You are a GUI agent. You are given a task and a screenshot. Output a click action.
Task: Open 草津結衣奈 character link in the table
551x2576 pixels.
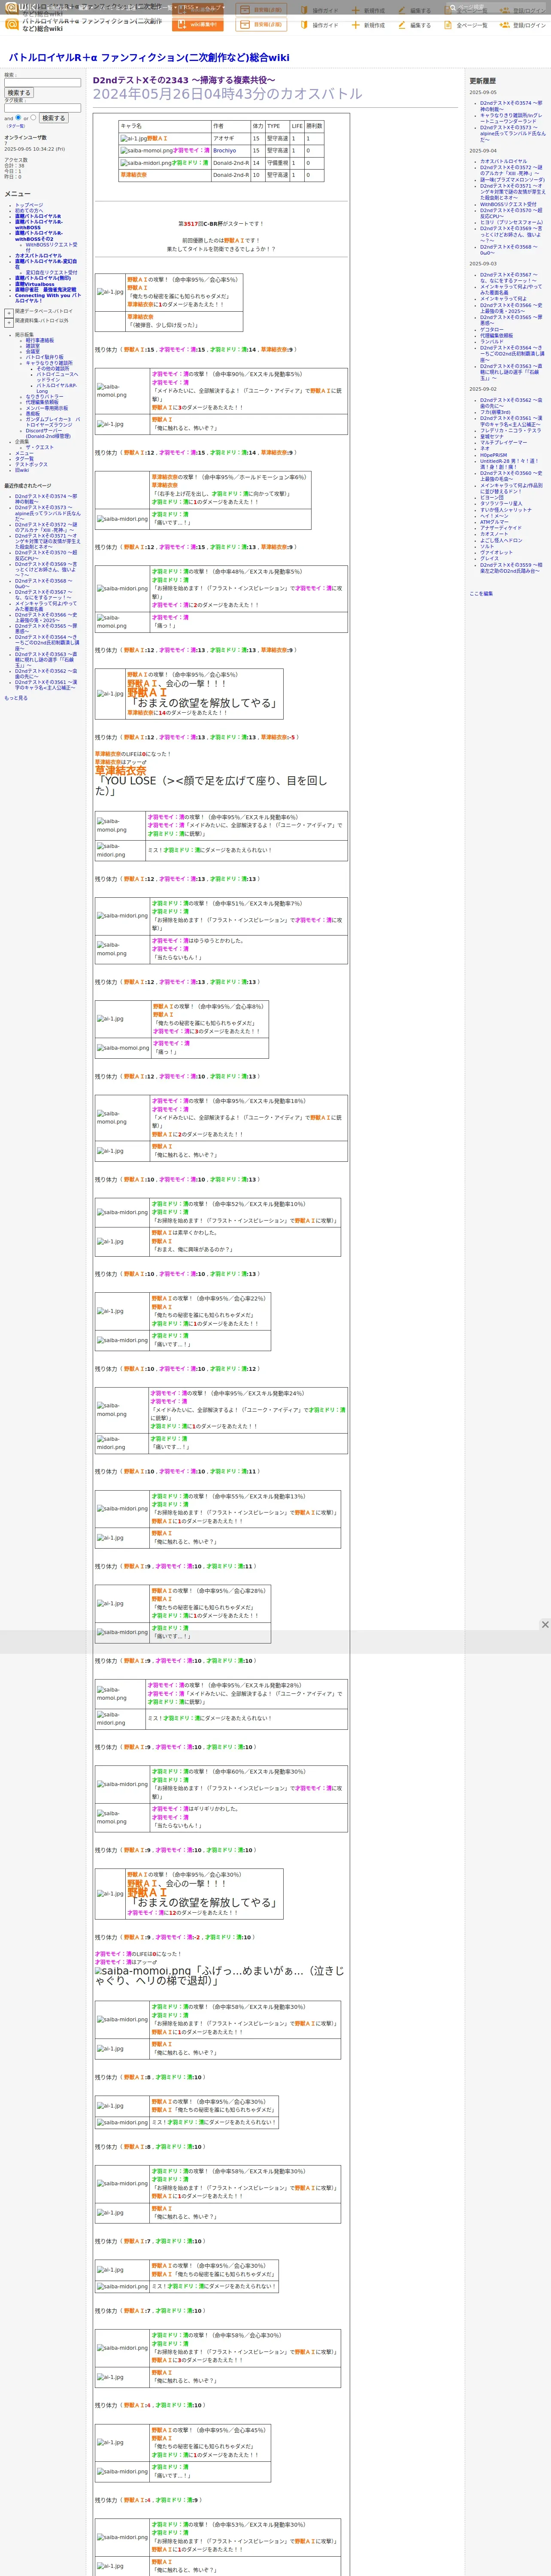click(x=133, y=175)
